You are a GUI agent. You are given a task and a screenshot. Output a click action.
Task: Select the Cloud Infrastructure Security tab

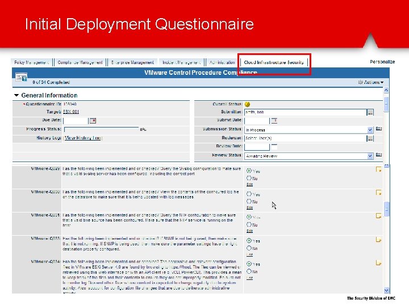[274, 62]
